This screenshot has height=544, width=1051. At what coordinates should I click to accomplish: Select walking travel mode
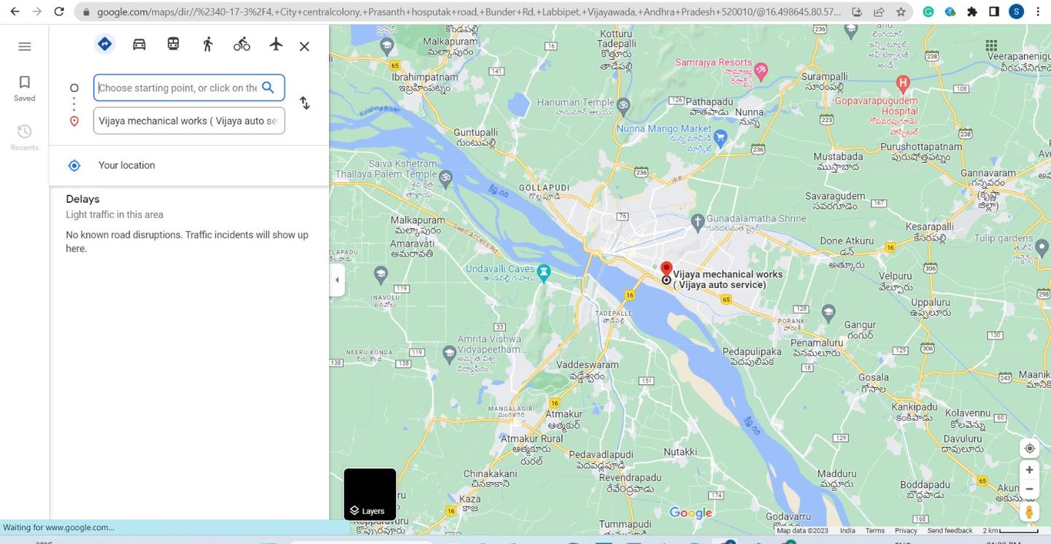click(x=207, y=44)
